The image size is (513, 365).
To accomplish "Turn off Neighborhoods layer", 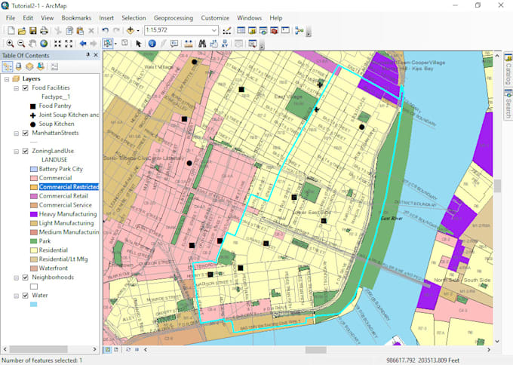I will click(25, 278).
